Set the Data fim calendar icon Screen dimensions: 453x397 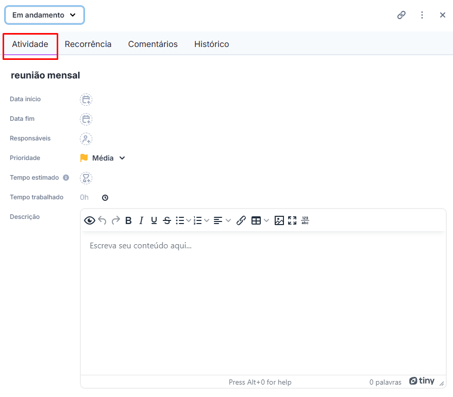(x=86, y=119)
